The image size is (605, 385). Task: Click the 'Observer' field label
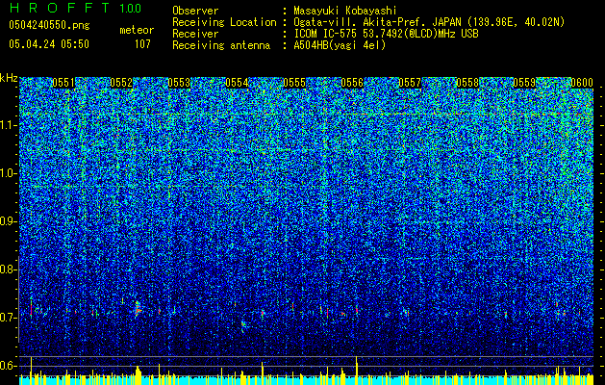[195, 11]
